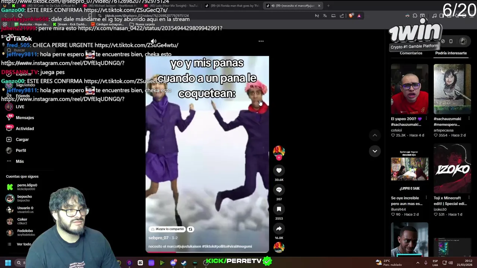Viewport: 477px width, 268px height.
Task: Open Mensajes in TikTok sidebar
Action: tap(20, 118)
